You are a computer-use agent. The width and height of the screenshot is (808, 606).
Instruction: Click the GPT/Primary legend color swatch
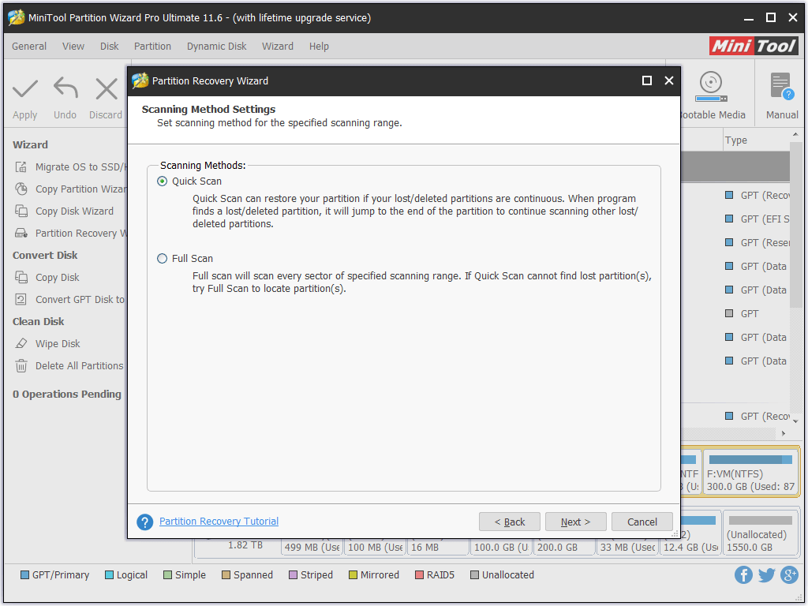24,575
